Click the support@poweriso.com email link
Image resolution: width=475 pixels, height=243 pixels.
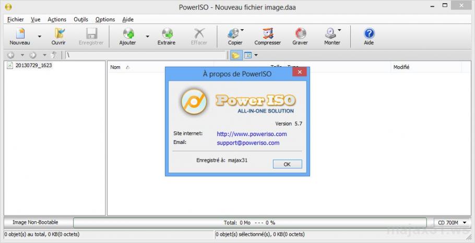248,143
